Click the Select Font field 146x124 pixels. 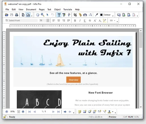pyautogui.click(x=21, y=20)
